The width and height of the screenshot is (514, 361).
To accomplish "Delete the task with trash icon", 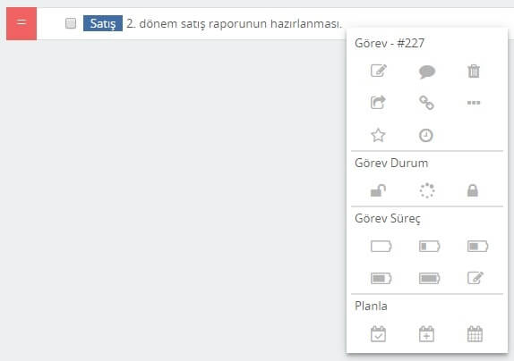I will point(474,71).
